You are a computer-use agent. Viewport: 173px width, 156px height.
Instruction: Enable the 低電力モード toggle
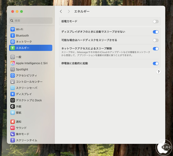coord(155,22)
